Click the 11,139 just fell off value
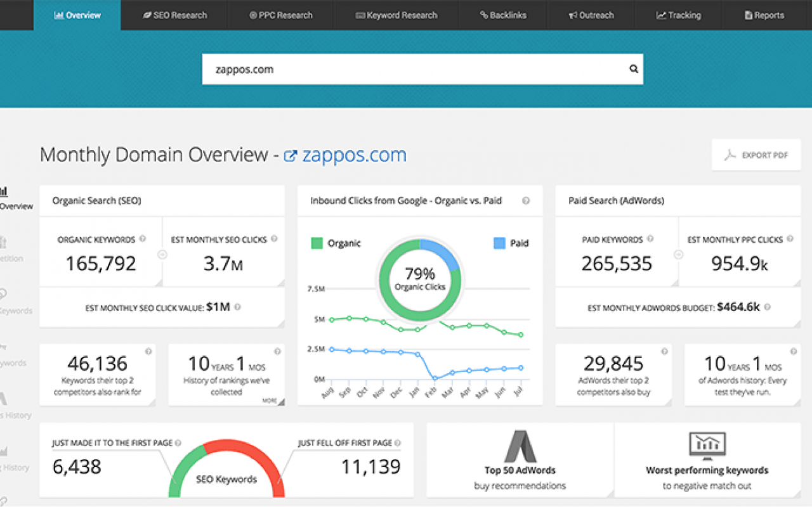This screenshot has height=507, width=812. click(371, 467)
